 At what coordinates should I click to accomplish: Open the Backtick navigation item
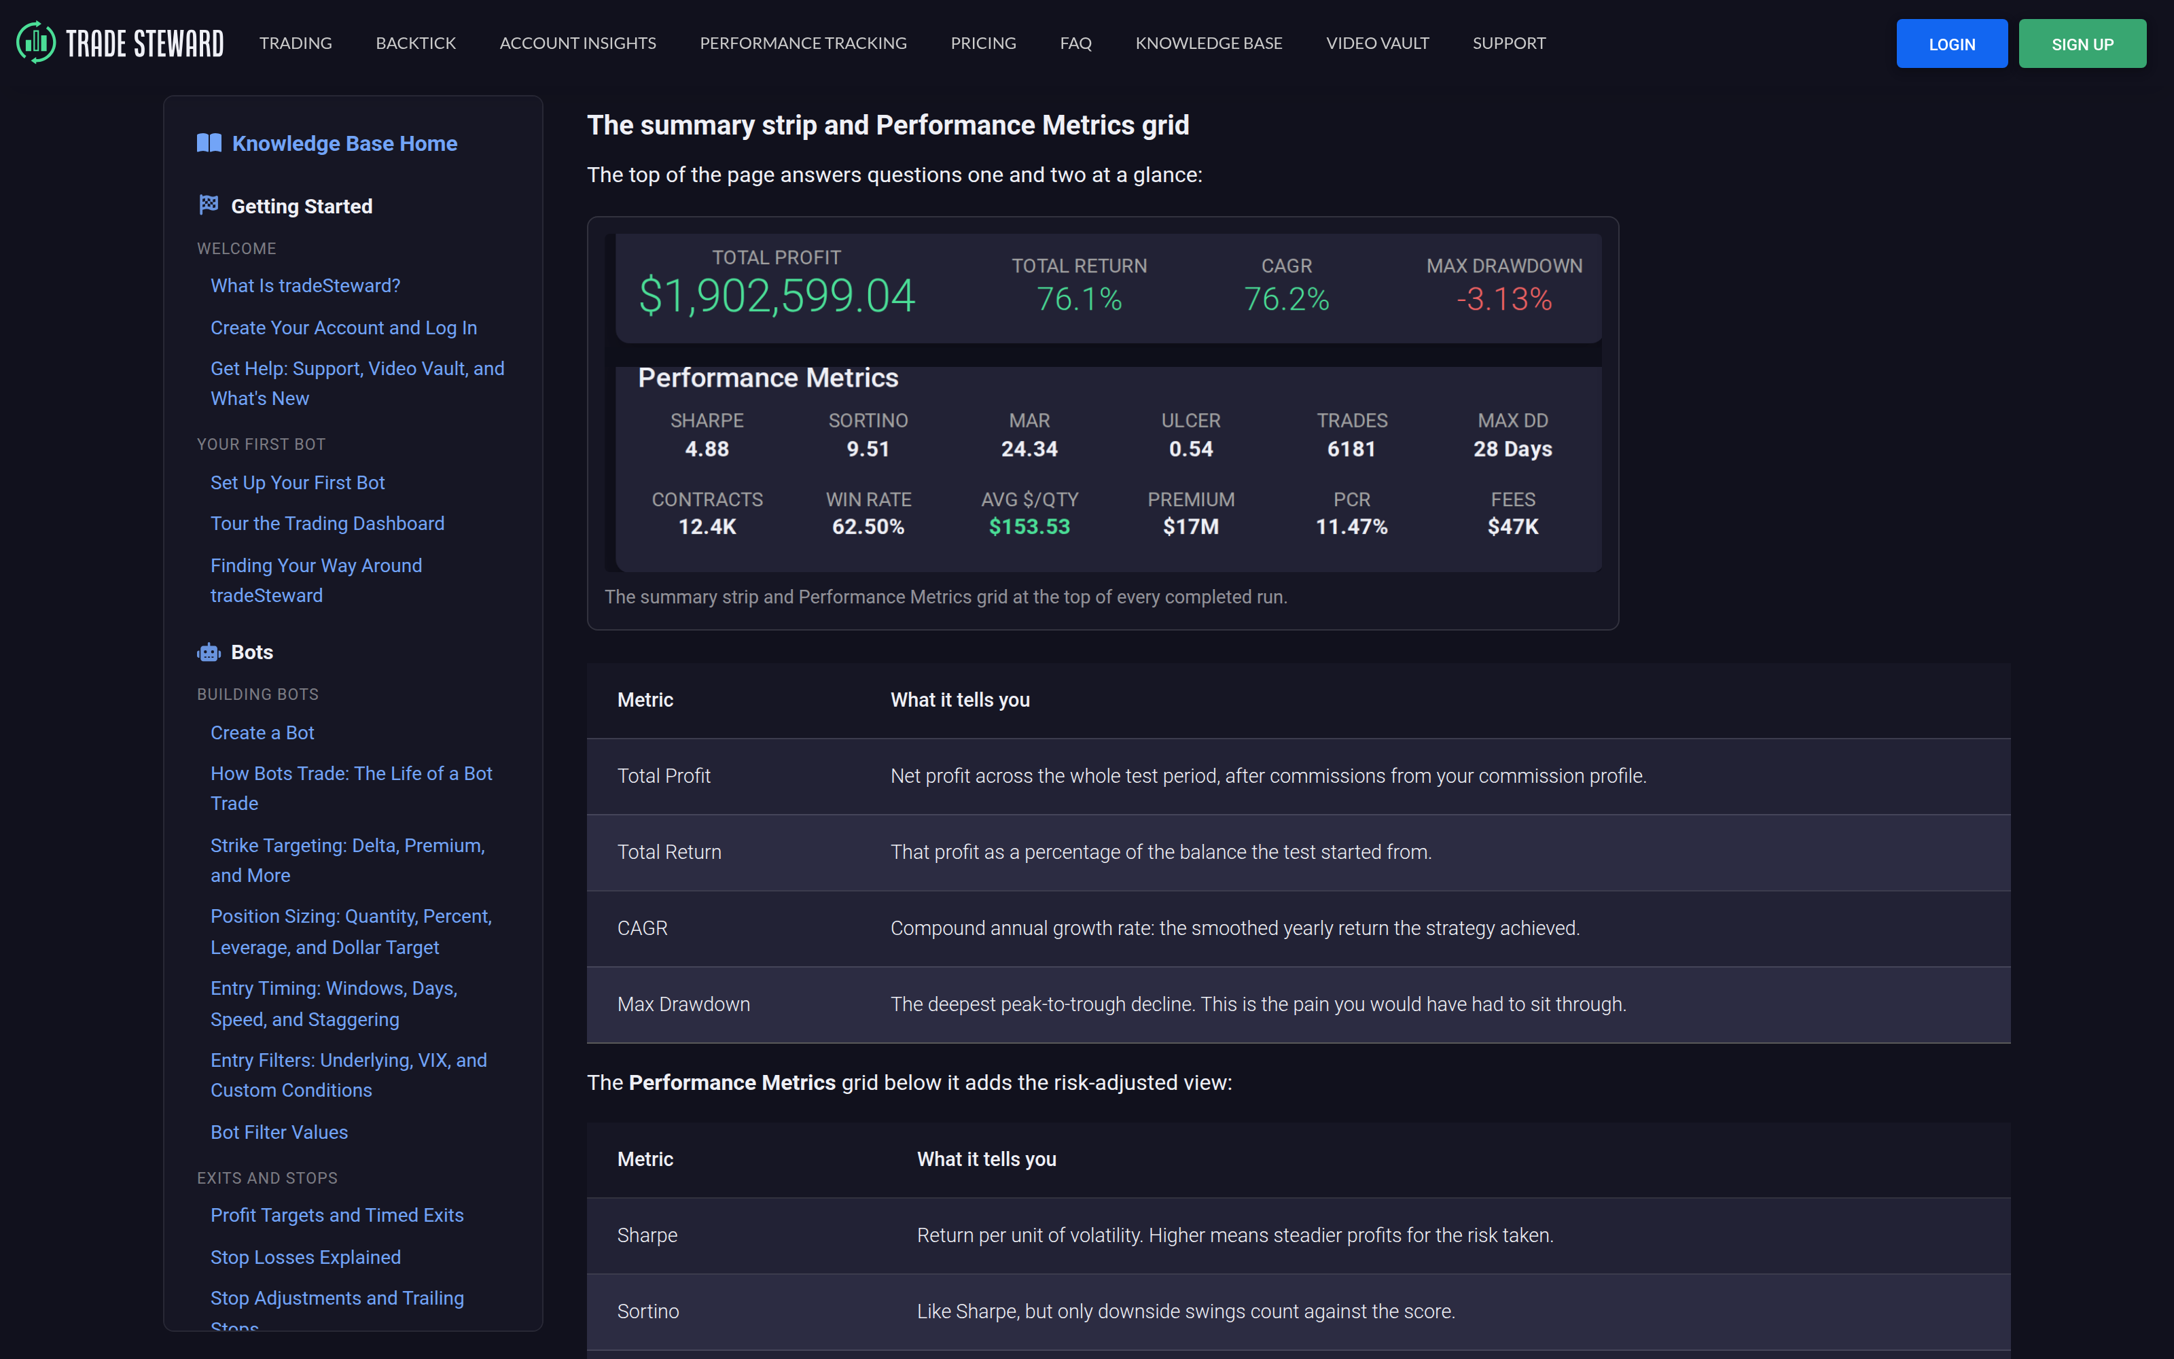[x=416, y=43]
